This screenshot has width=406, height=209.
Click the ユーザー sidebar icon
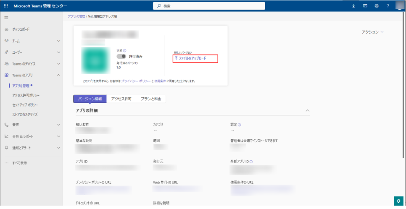pos(6,52)
